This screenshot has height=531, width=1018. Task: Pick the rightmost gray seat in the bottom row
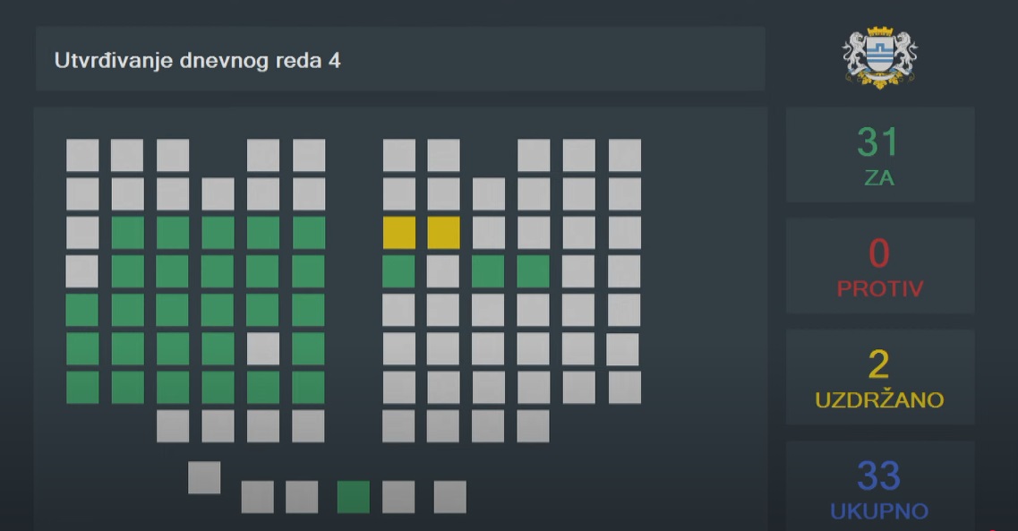click(x=450, y=497)
